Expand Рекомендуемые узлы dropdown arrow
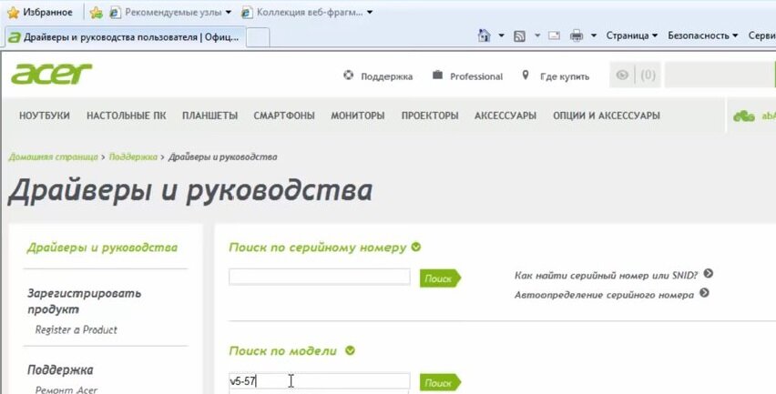Viewport: 776px width, 394px height. [228, 13]
